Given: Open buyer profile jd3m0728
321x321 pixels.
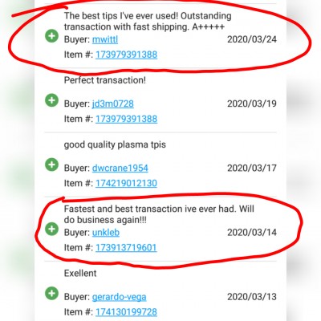Looking at the screenshot, I should tap(112, 104).
